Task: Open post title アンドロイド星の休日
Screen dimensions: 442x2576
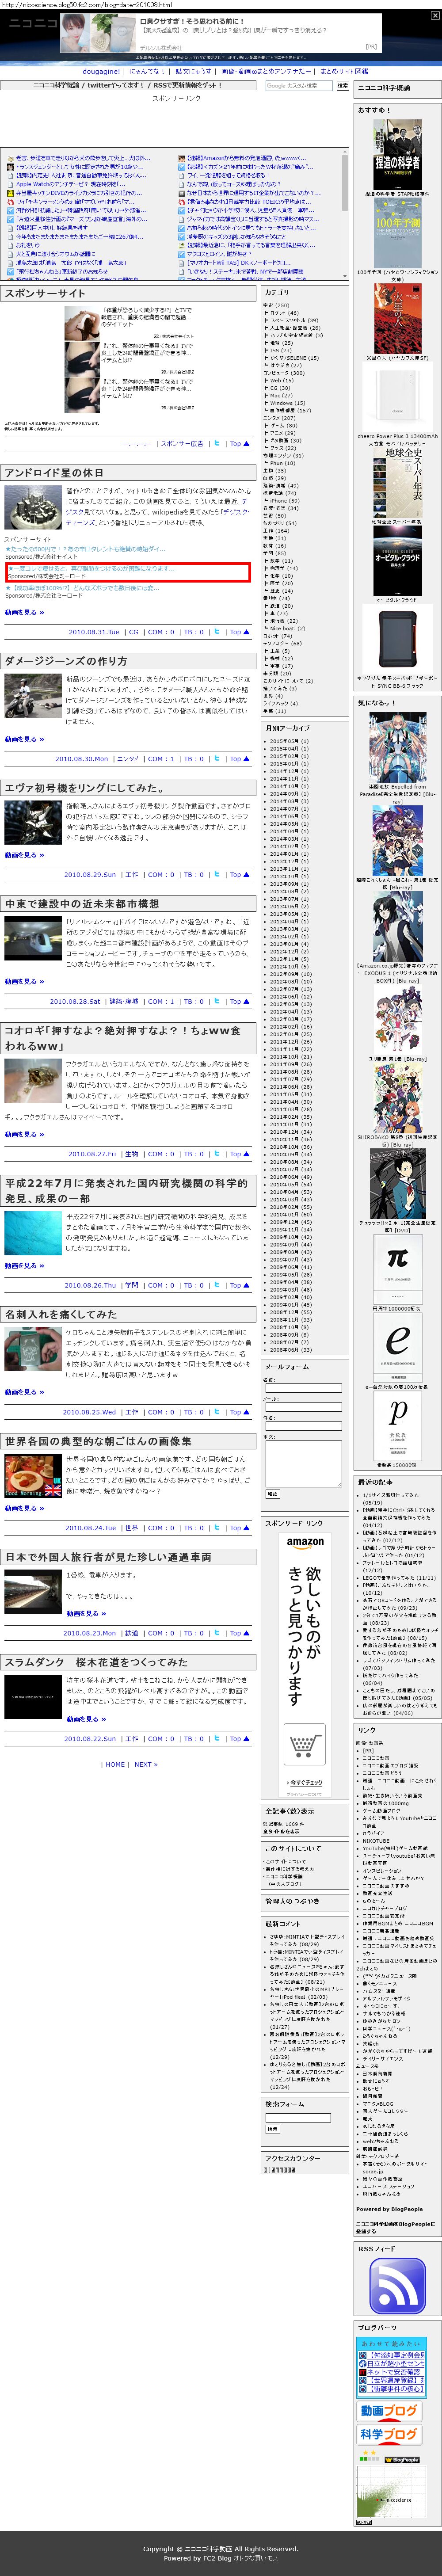Action: point(54,473)
